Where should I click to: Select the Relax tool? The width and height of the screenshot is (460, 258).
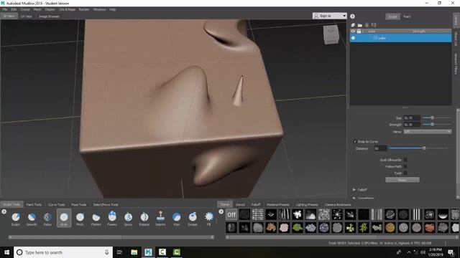tap(47, 219)
